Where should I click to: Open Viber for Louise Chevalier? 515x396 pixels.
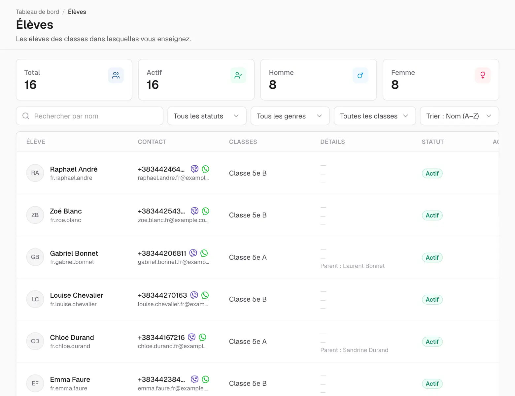click(x=194, y=295)
